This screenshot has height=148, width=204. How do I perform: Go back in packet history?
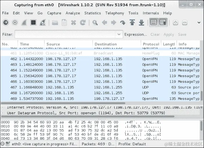104,23
